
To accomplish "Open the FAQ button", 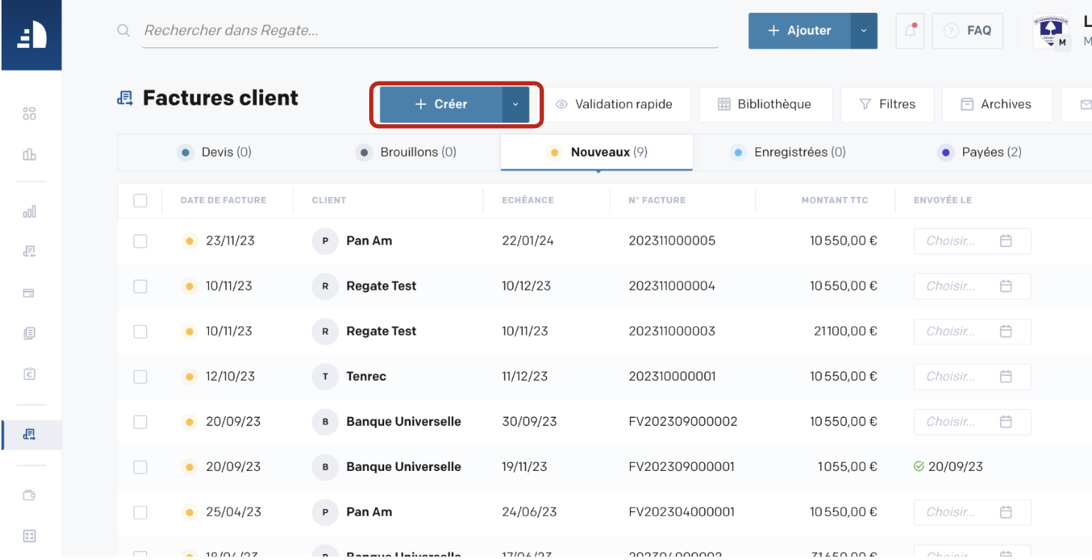I will point(967,31).
